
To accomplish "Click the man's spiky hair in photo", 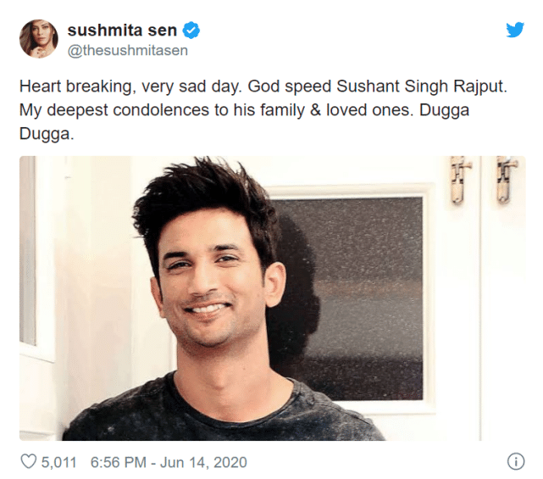I will point(203,195).
